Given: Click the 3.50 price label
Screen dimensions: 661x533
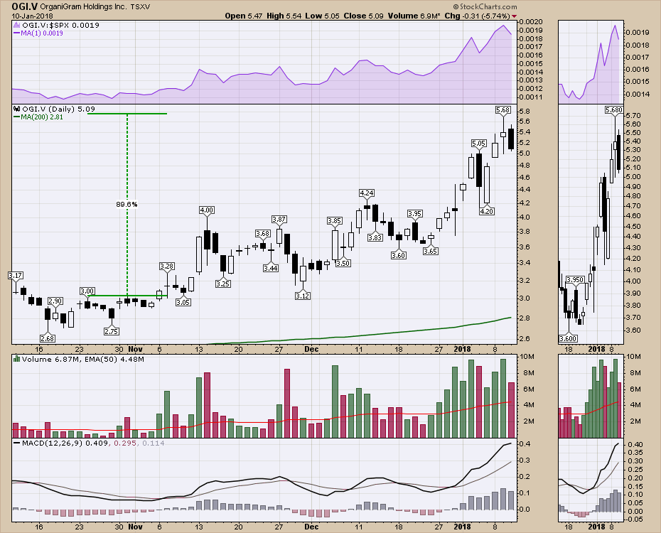Looking at the screenshot, I should [343, 264].
